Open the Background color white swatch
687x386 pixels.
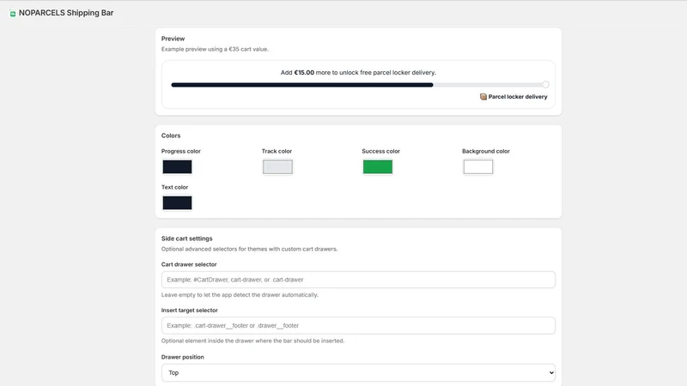pos(478,166)
